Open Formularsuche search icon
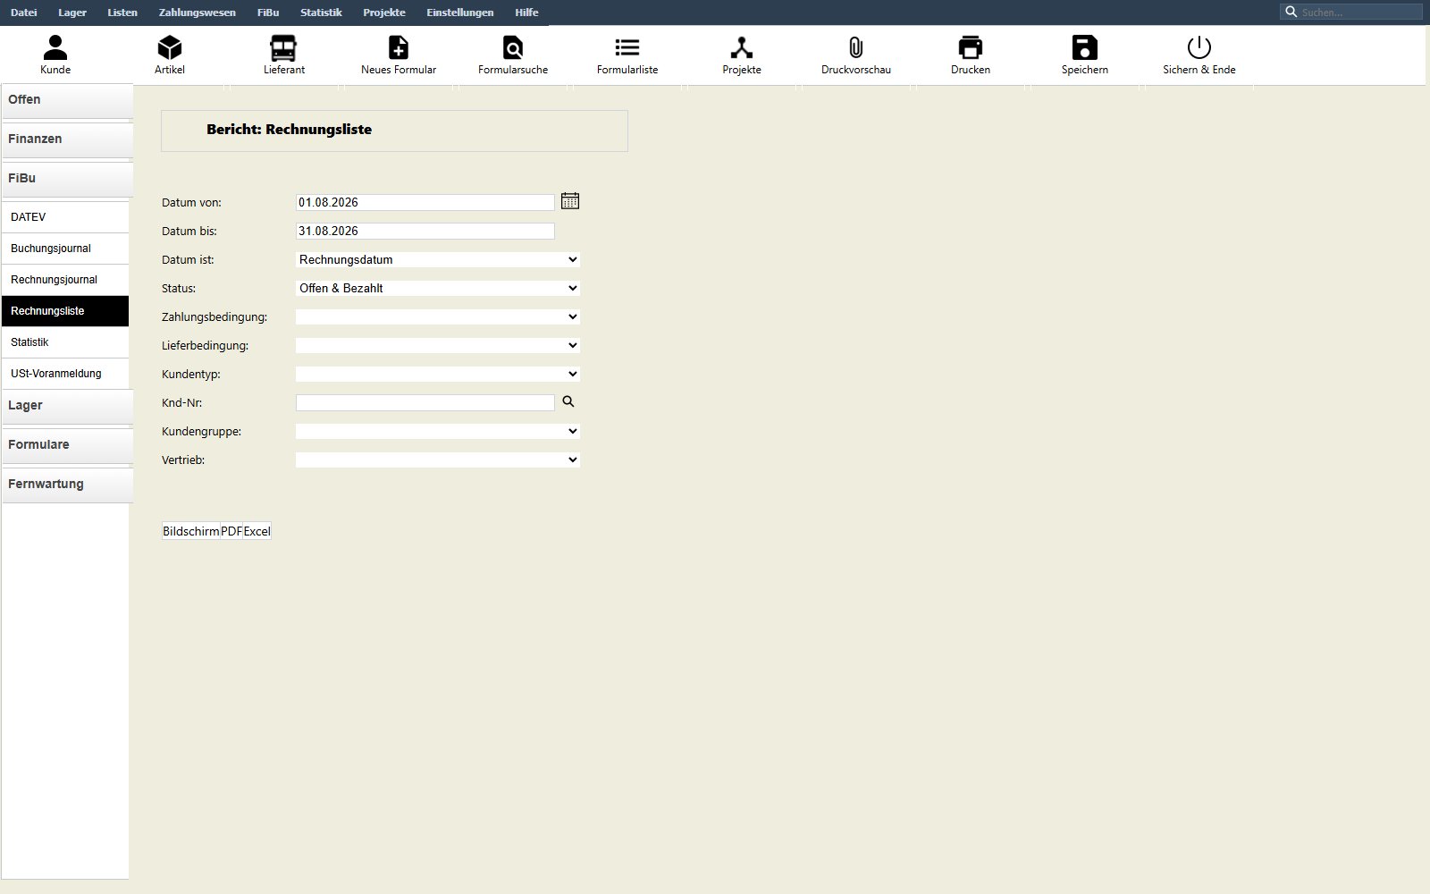Screen dimensions: 1430x894 [x=513, y=47]
